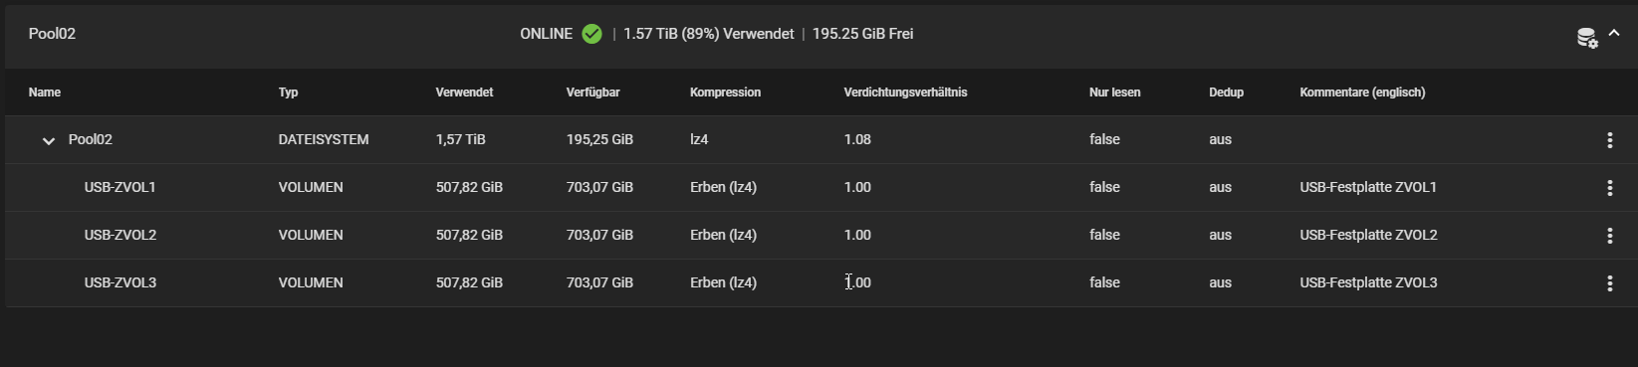Click the Verfügbar column header
Viewport: 1638px width, 367px height.
[592, 92]
